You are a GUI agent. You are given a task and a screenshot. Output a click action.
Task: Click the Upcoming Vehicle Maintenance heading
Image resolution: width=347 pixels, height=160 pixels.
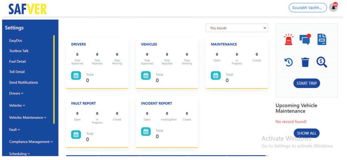[296, 108]
